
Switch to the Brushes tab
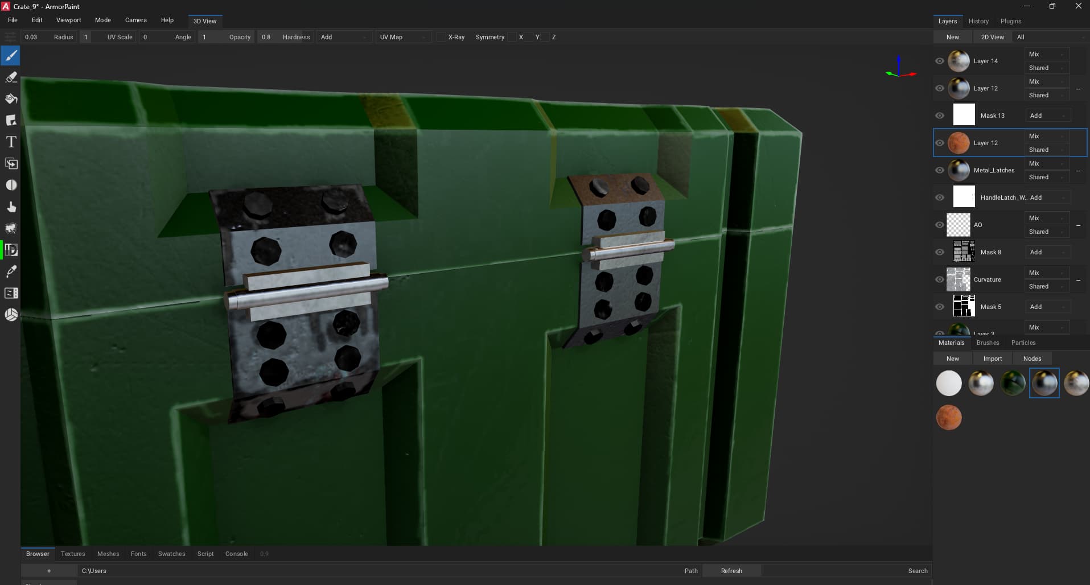(x=988, y=343)
